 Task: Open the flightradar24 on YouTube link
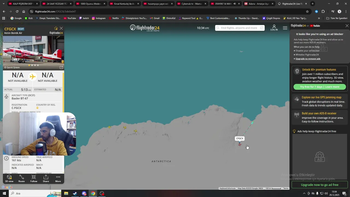pyautogui.click(x=305, y=26)
